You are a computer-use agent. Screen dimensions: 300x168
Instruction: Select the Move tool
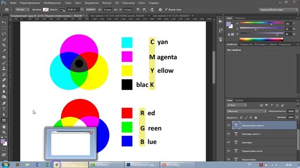click(x=4, y=22)
